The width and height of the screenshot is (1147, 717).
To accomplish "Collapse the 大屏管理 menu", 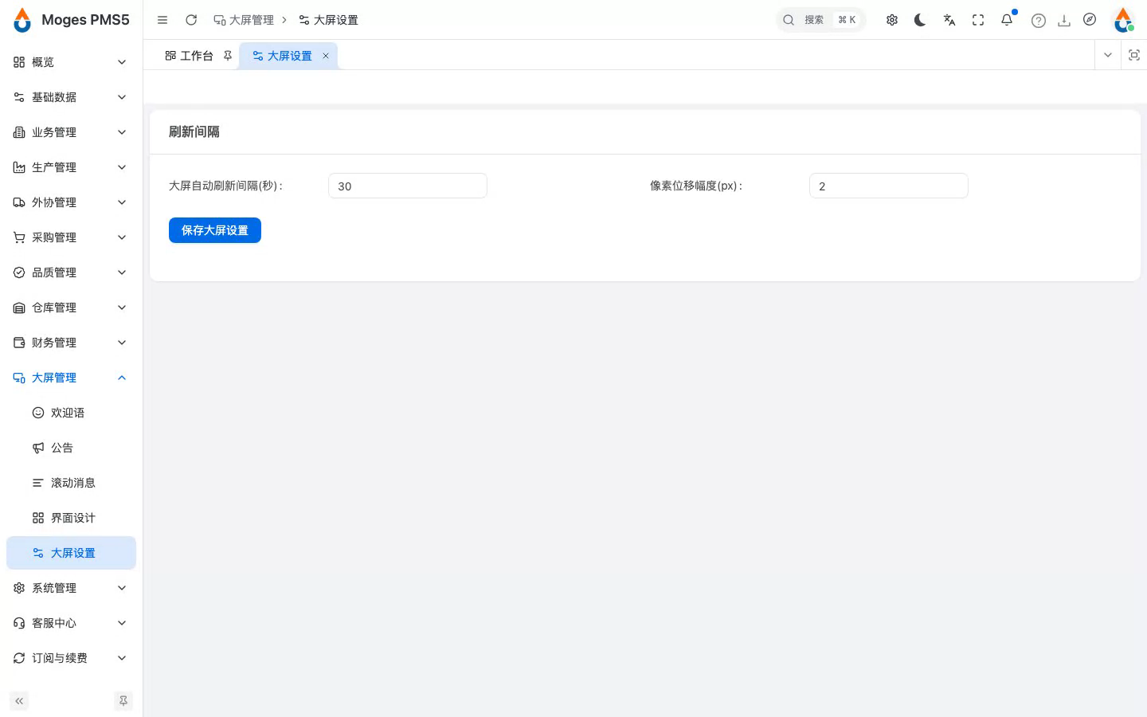I will coord(72,378).
